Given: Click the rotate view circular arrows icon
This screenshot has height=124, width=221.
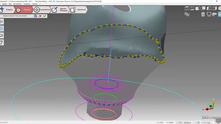Looking at the screenshot, I should (187, 14).
